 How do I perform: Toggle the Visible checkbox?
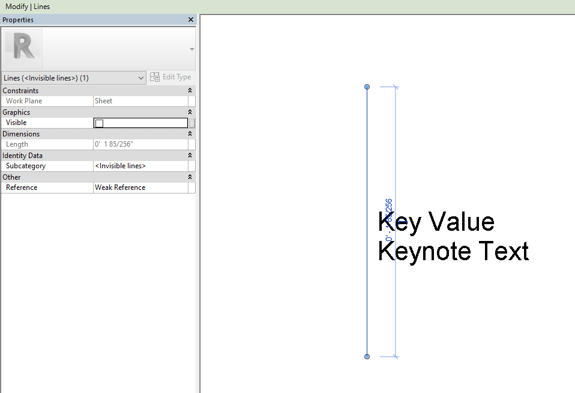[100, 123]
